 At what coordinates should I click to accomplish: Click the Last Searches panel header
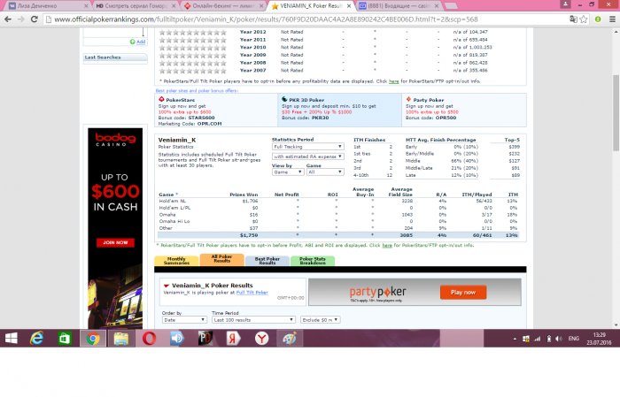pos(115,57)
